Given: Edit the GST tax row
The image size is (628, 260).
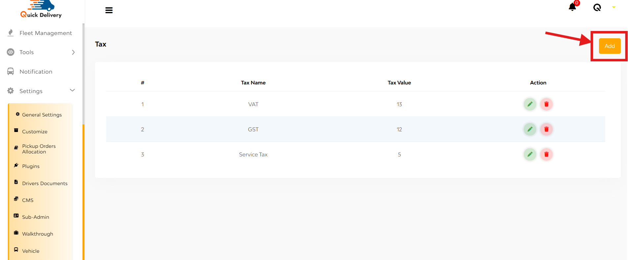Looking at the screenshot, I should pyautogui.click(x=530, y=129).
